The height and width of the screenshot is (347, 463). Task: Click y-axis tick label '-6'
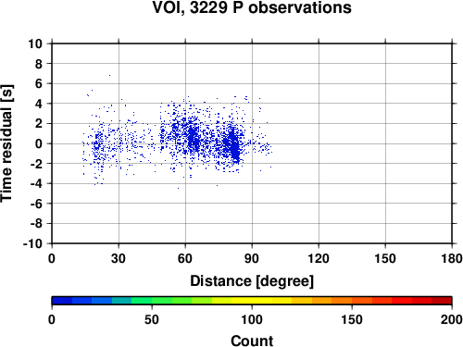36,204
